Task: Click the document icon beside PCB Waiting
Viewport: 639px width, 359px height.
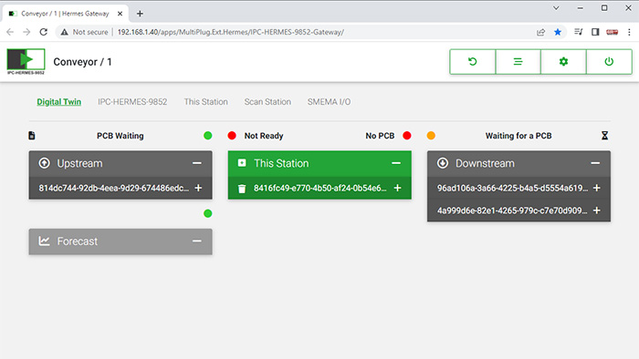Action: coord(32,136)
